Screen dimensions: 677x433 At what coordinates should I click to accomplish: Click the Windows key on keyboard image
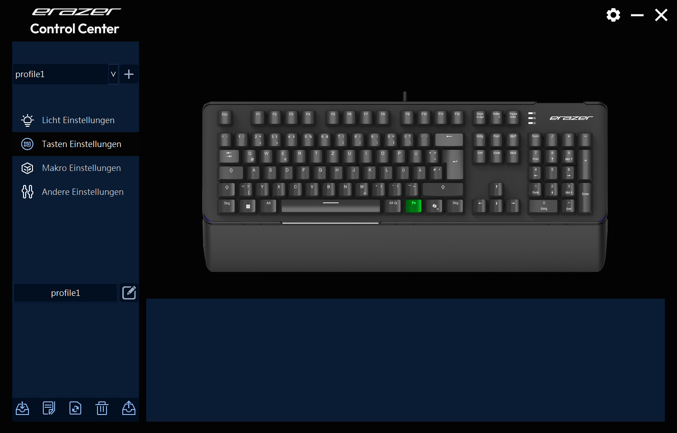click(247, 206)
